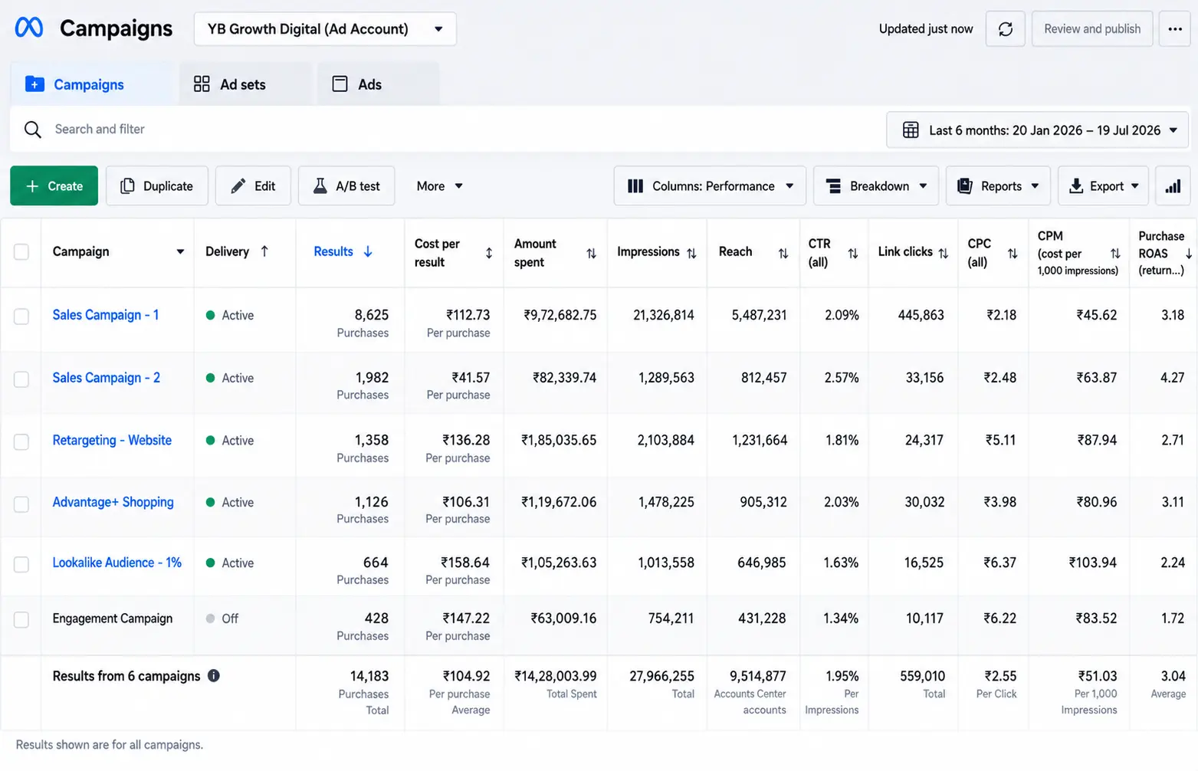1198x771 pixels.
Task: Select the Sales Campaign - 2 checkbox
Action: click(21, 379)
